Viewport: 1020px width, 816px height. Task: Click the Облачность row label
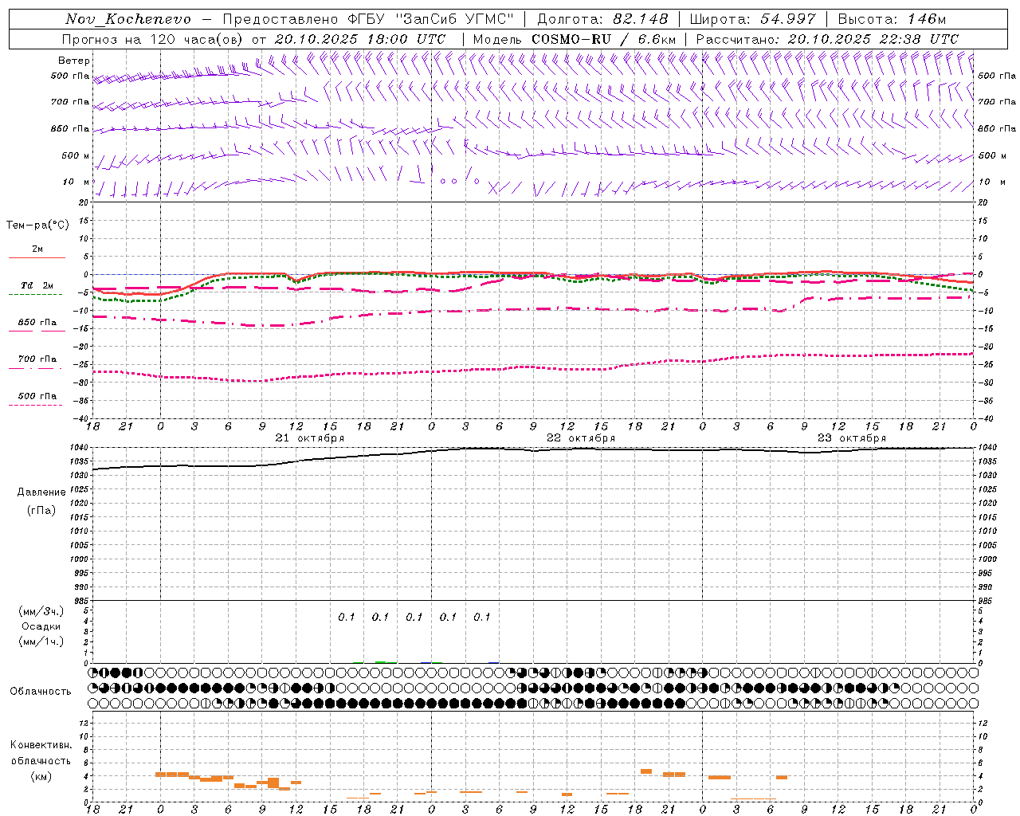click(x=41, y=691)
